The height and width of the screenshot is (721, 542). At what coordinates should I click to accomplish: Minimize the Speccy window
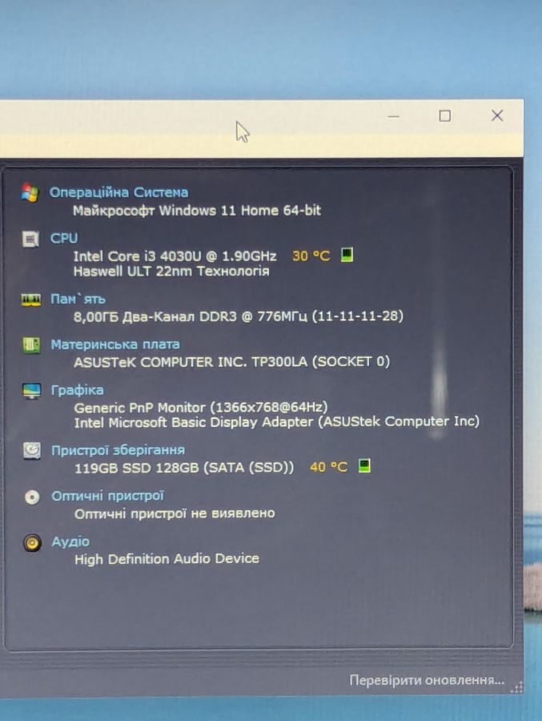[x=394, y=116]
